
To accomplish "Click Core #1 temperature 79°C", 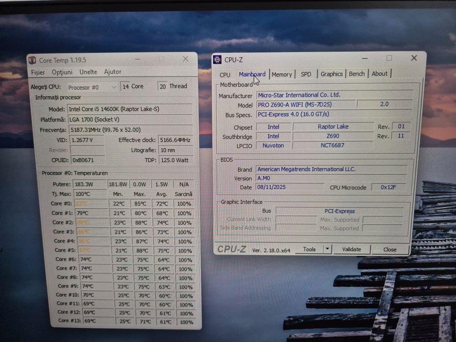I will (x=91, y=213).
